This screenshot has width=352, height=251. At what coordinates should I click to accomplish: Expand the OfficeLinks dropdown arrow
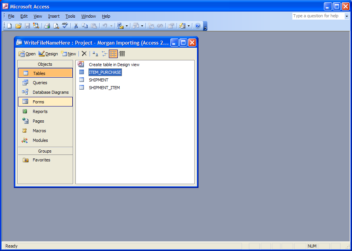pos(127,26)
